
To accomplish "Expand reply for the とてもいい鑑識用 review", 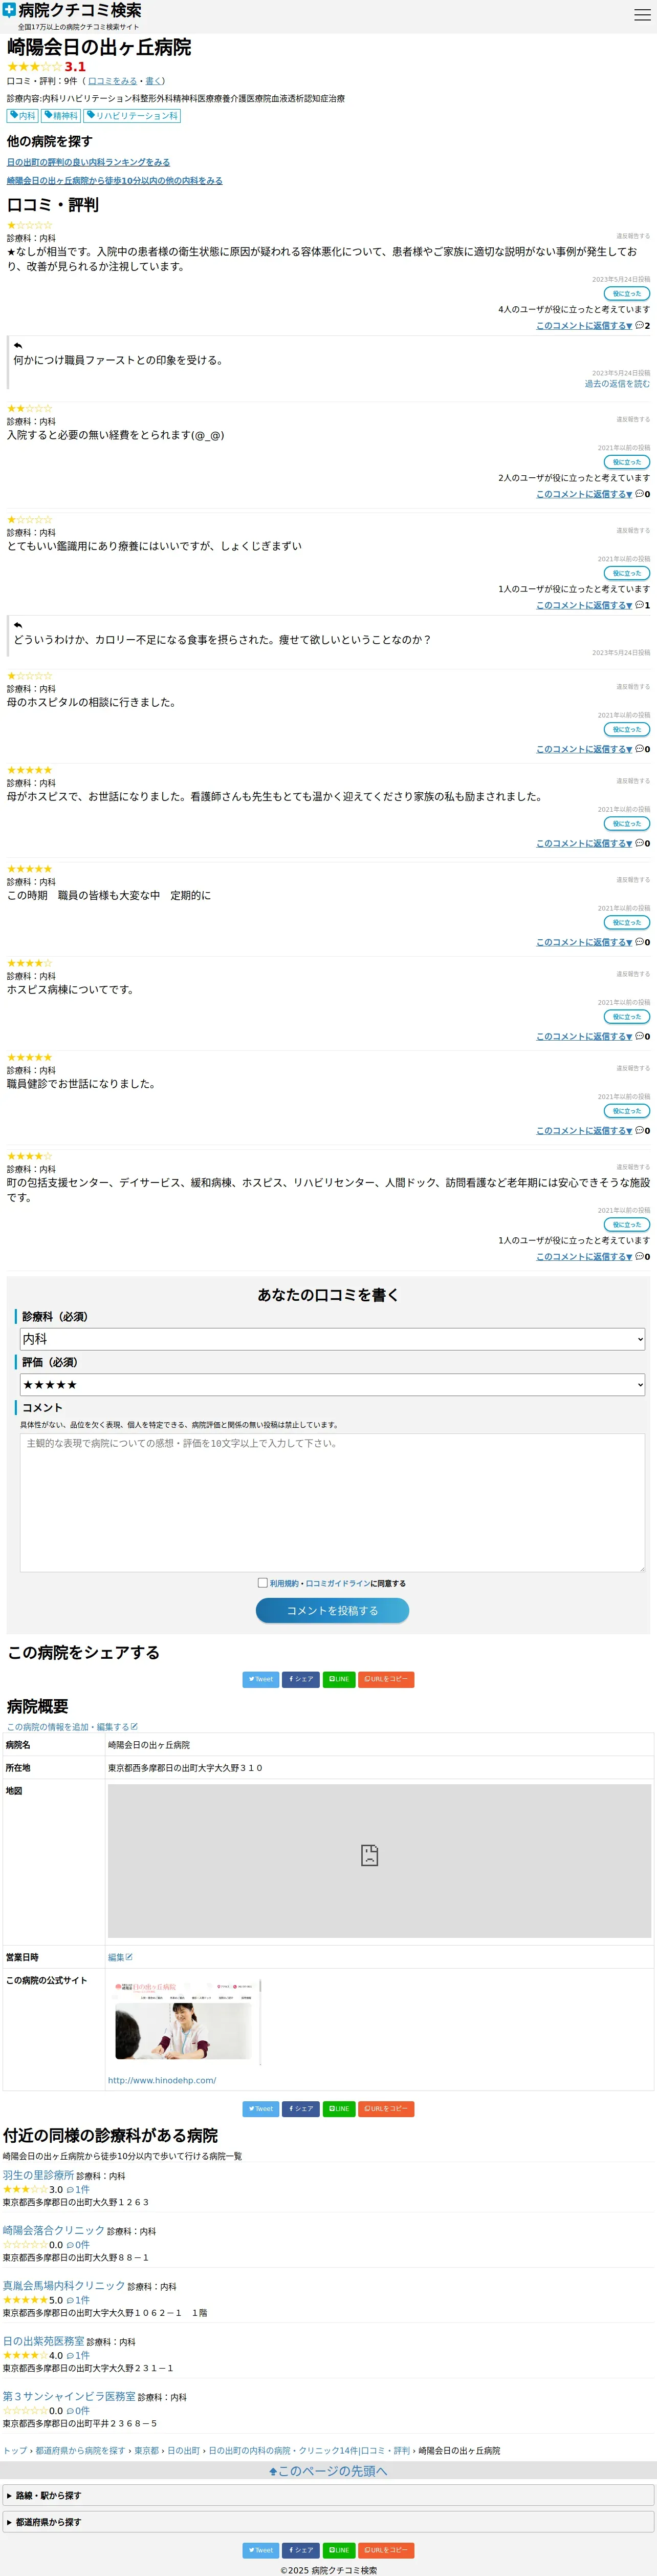I will (584, 605).
